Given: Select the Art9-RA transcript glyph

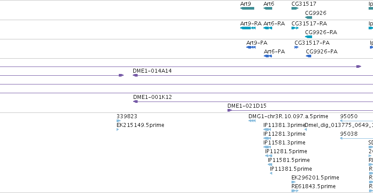Looking at the screenshot, I should 248,28.
